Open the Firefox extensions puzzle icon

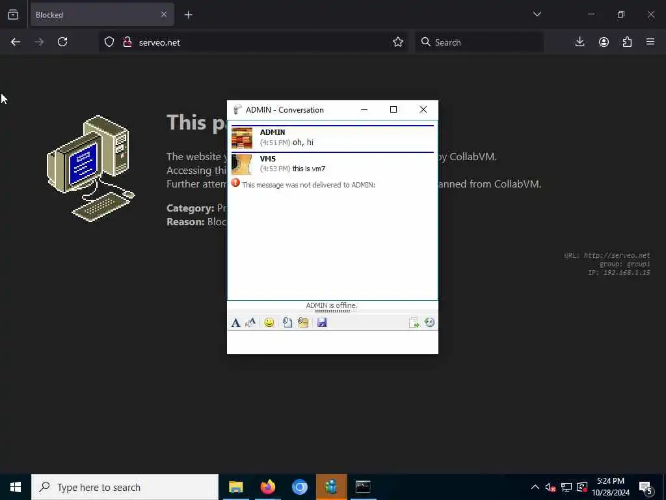pyautogui.click(x=627, y=42)
